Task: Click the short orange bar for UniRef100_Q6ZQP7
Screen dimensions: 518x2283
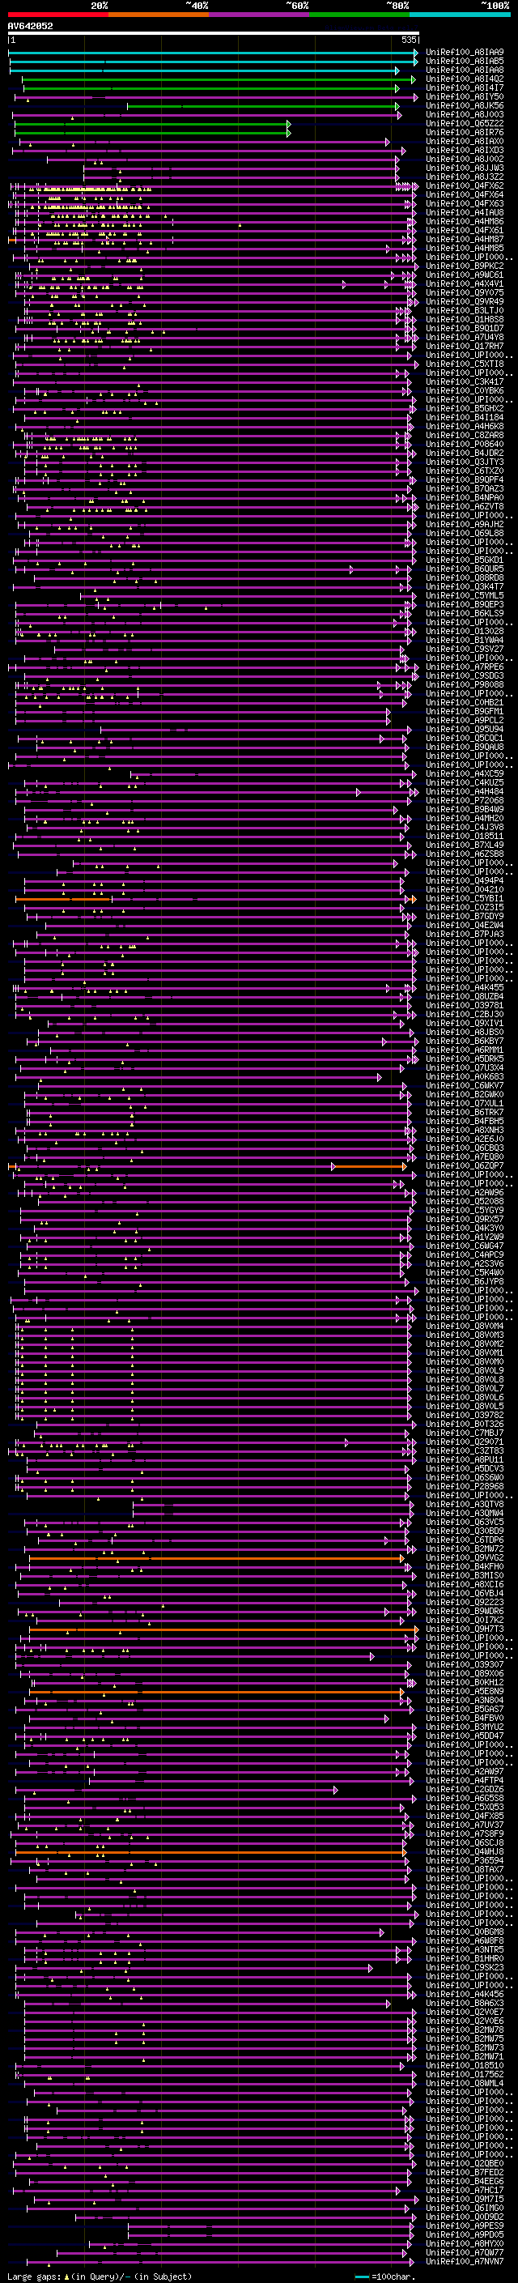Action: coord(370,1165)
